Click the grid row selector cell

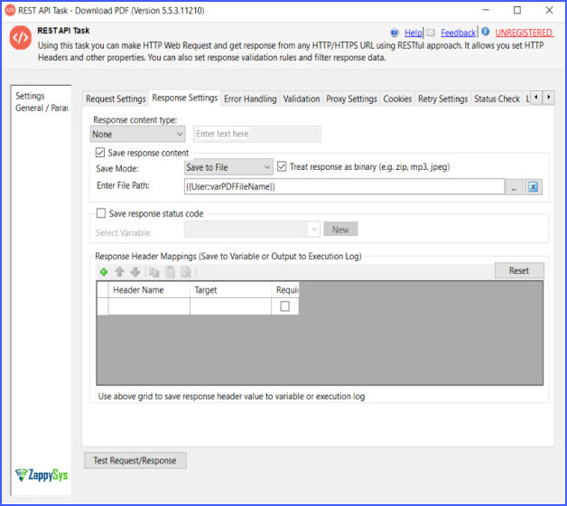(103, 306)
